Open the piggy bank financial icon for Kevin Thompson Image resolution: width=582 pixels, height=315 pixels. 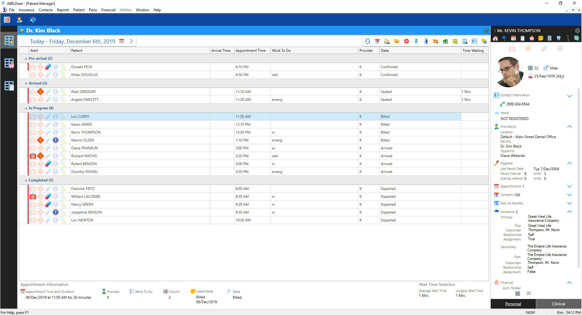point(532,38)
